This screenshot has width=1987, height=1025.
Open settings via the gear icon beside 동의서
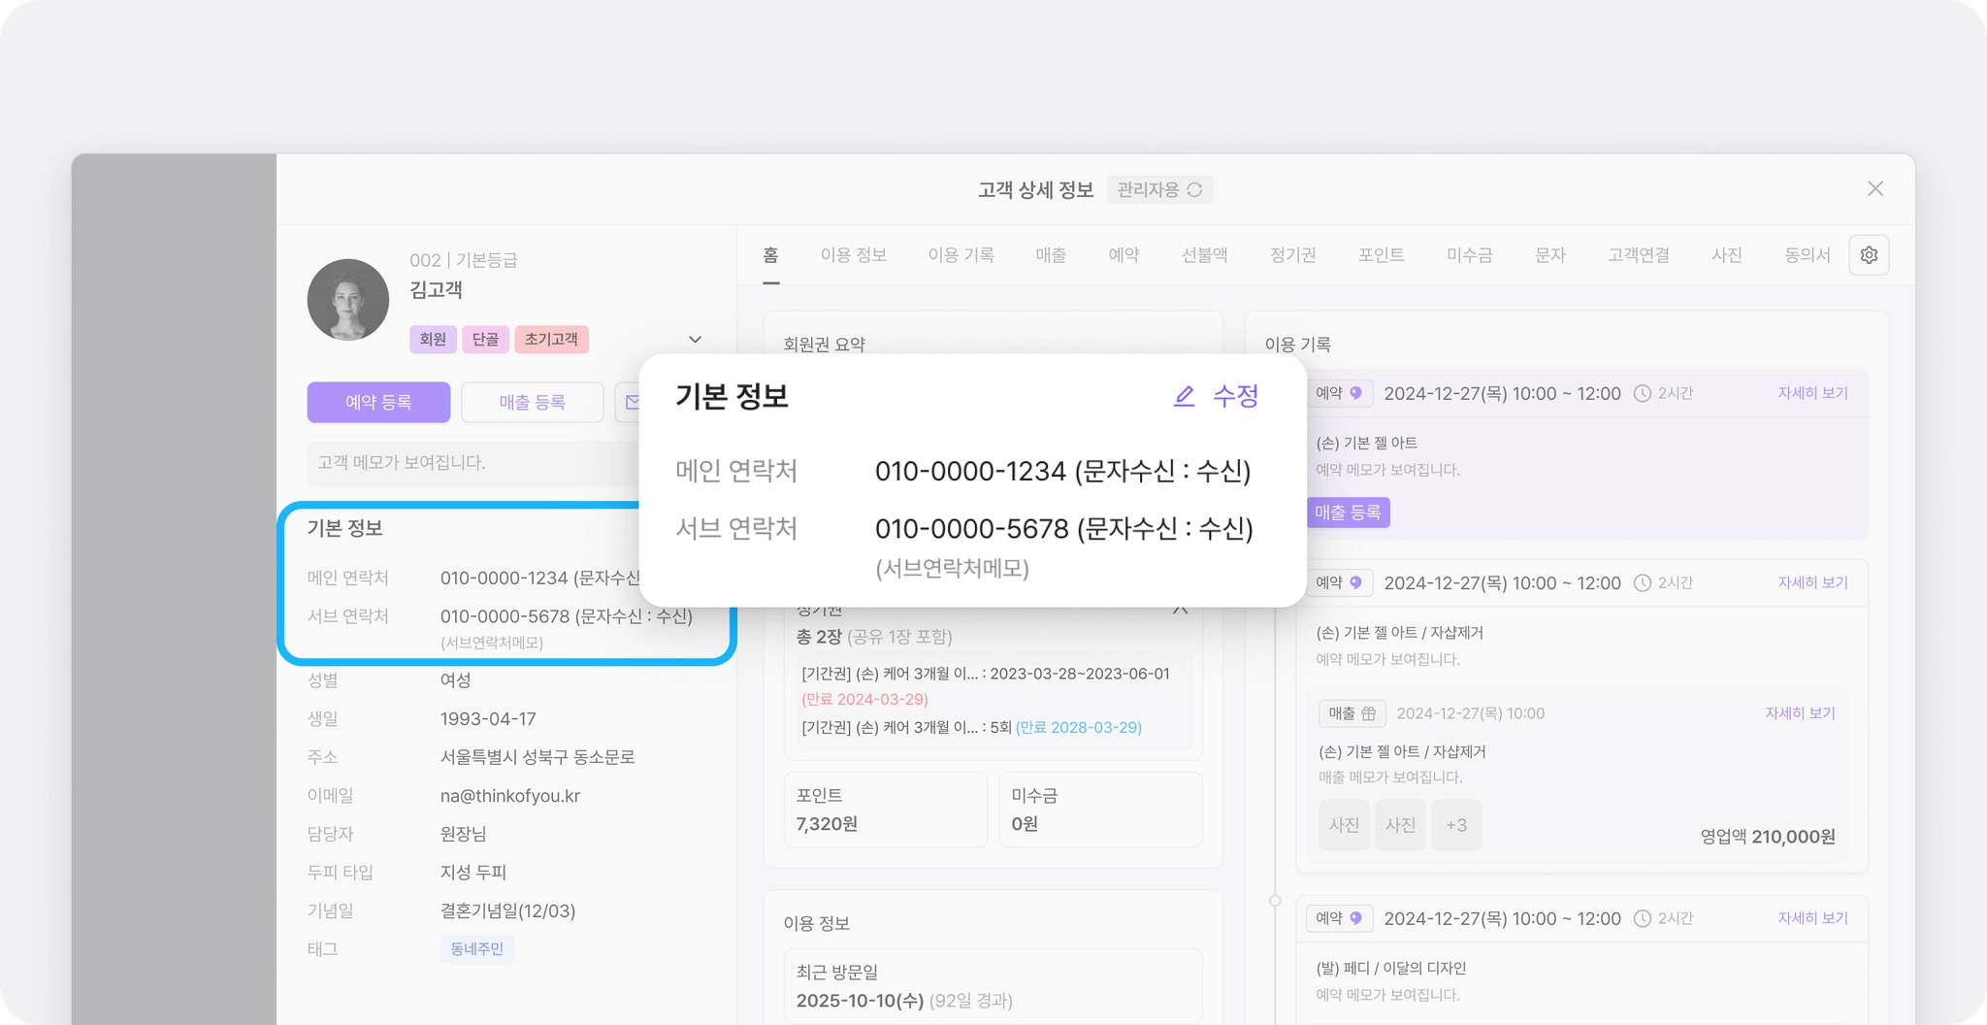(x=1869, y=255)
